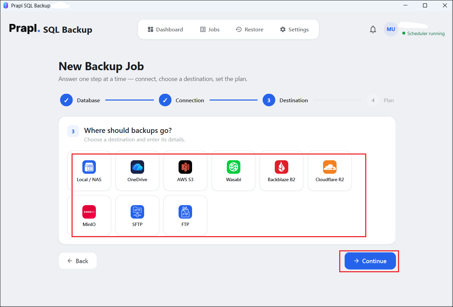Select Wasabi storage destination

pos(234,171)
